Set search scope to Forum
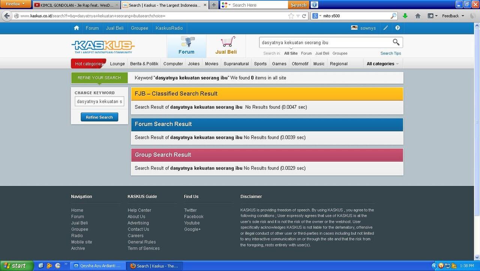Image resolution: width=480 pixels, height=271 pixels. 306,53
